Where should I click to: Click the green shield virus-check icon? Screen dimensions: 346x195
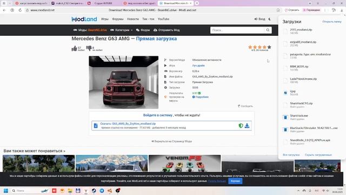[241, 126]
